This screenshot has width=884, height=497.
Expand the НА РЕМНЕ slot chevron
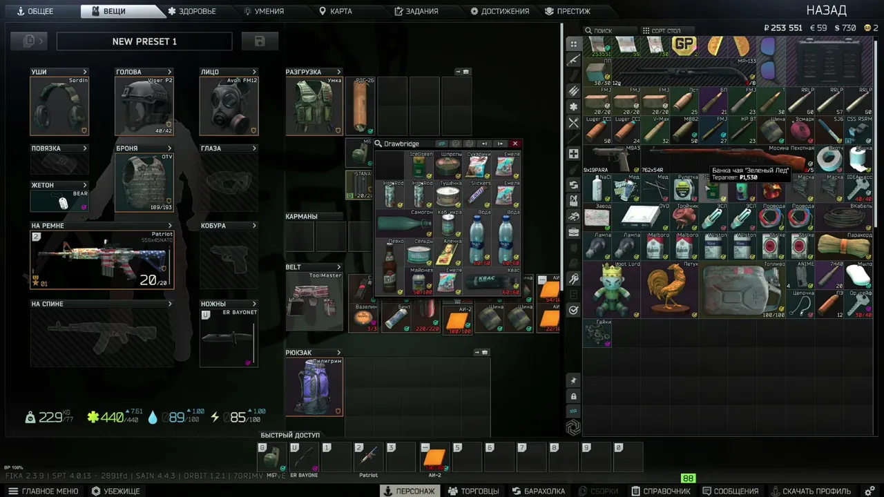pos(170,226)
